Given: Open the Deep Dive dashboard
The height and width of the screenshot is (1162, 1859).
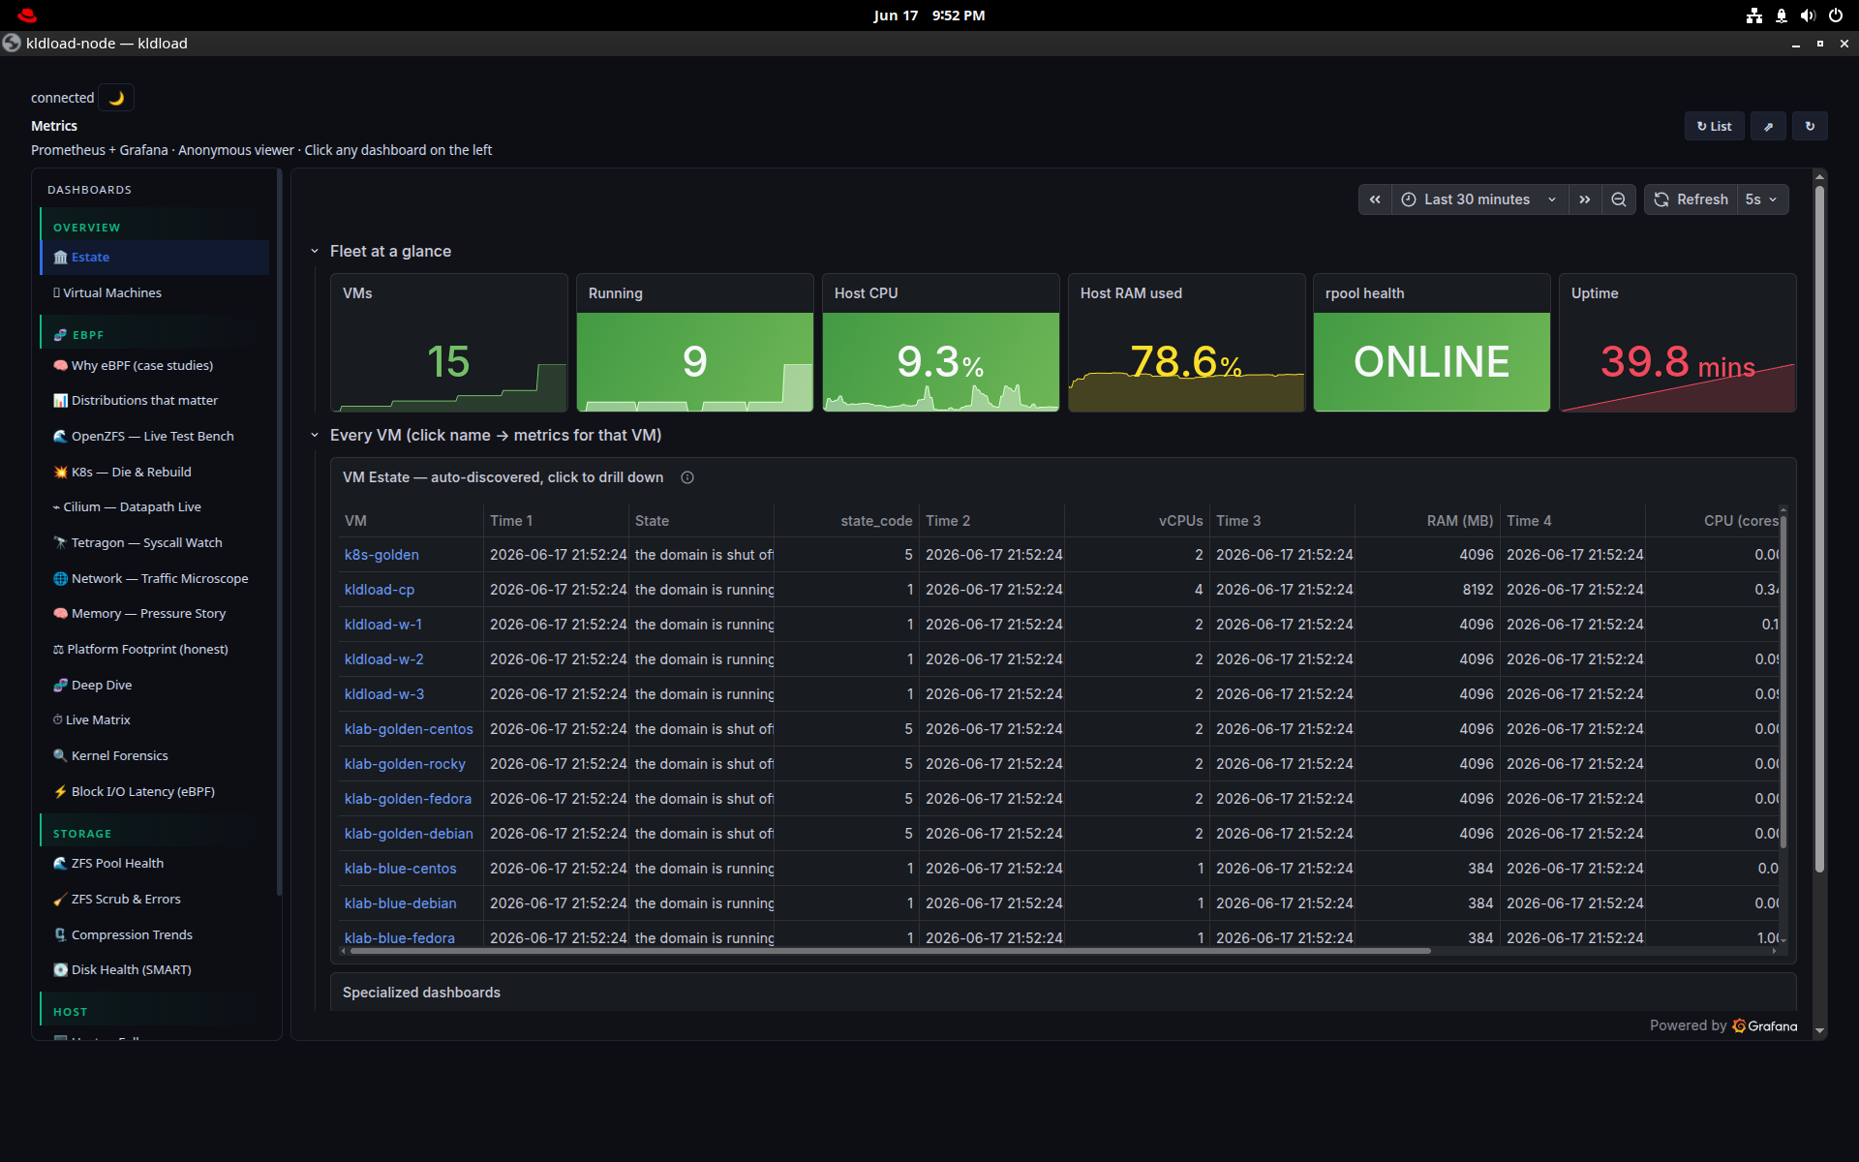Looking at the screenshot, I should pos(155,686).
